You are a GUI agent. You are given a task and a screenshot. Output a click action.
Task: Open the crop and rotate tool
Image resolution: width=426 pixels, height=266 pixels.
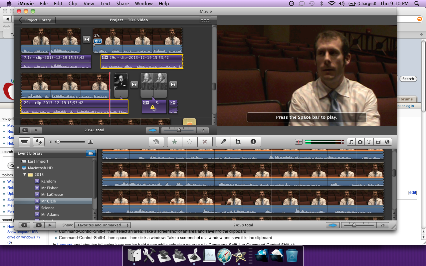coord(238,142)
